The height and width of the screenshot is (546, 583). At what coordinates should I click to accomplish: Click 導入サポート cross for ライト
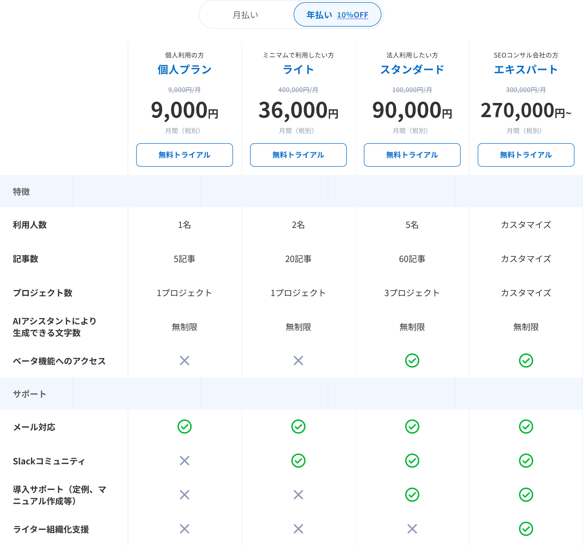coord(298,495)
